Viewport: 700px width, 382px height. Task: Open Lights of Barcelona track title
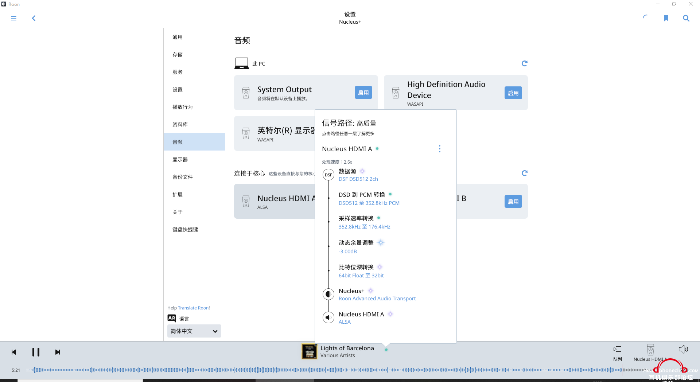(347, 348)
